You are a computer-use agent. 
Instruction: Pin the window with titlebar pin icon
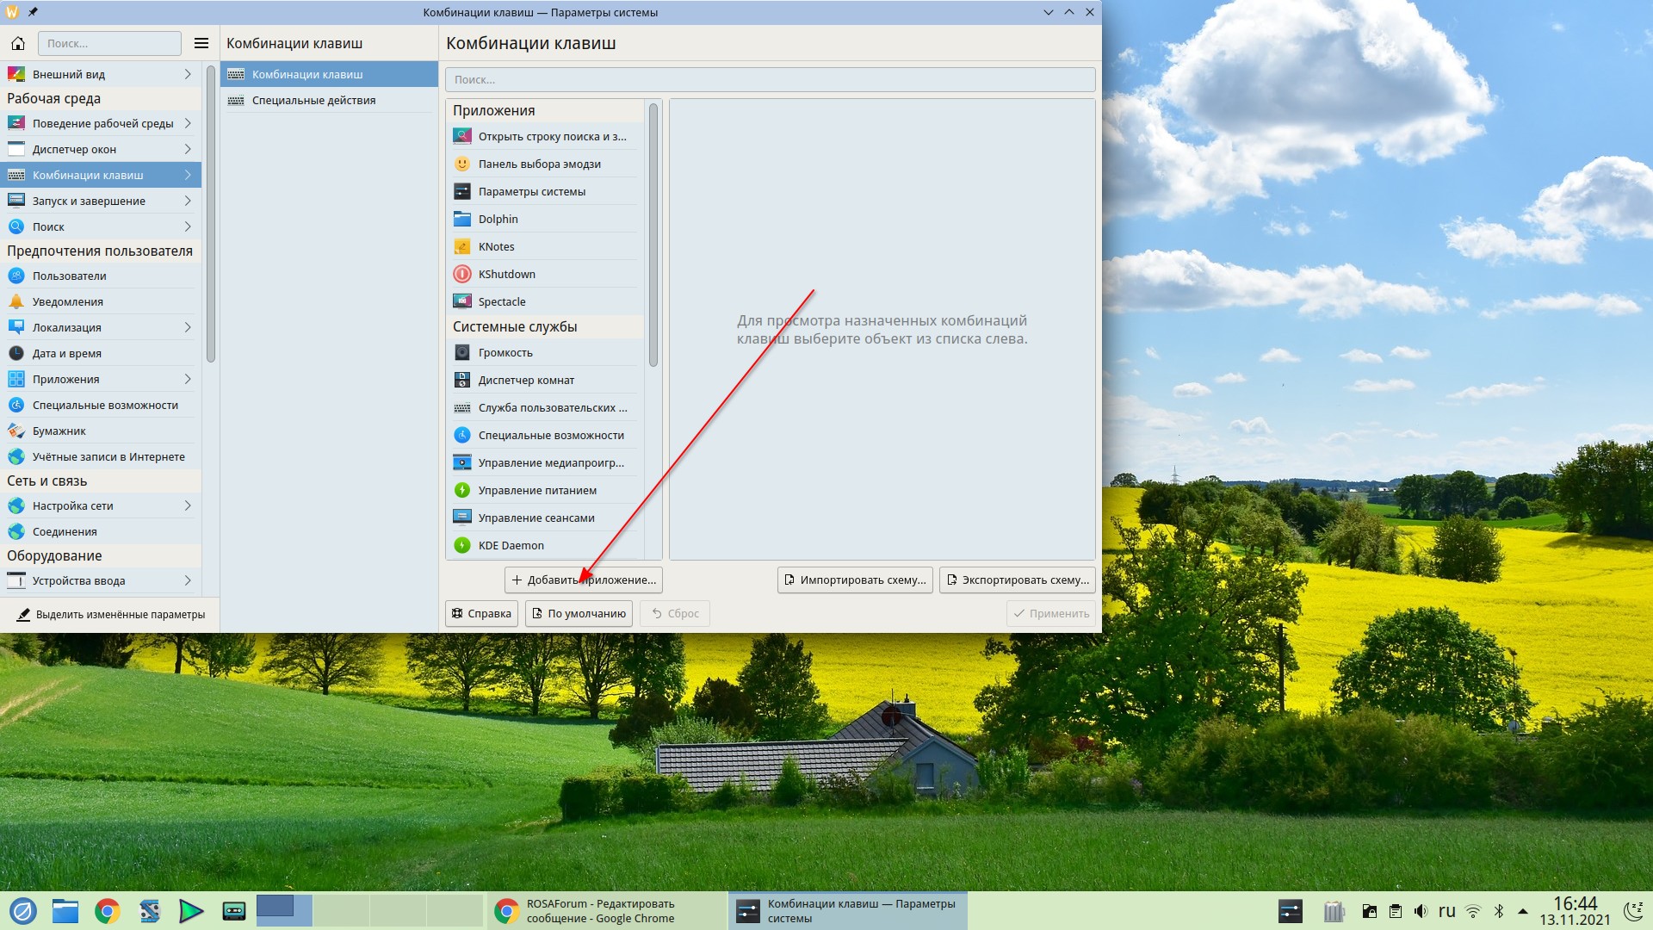(x=33, y=12)
